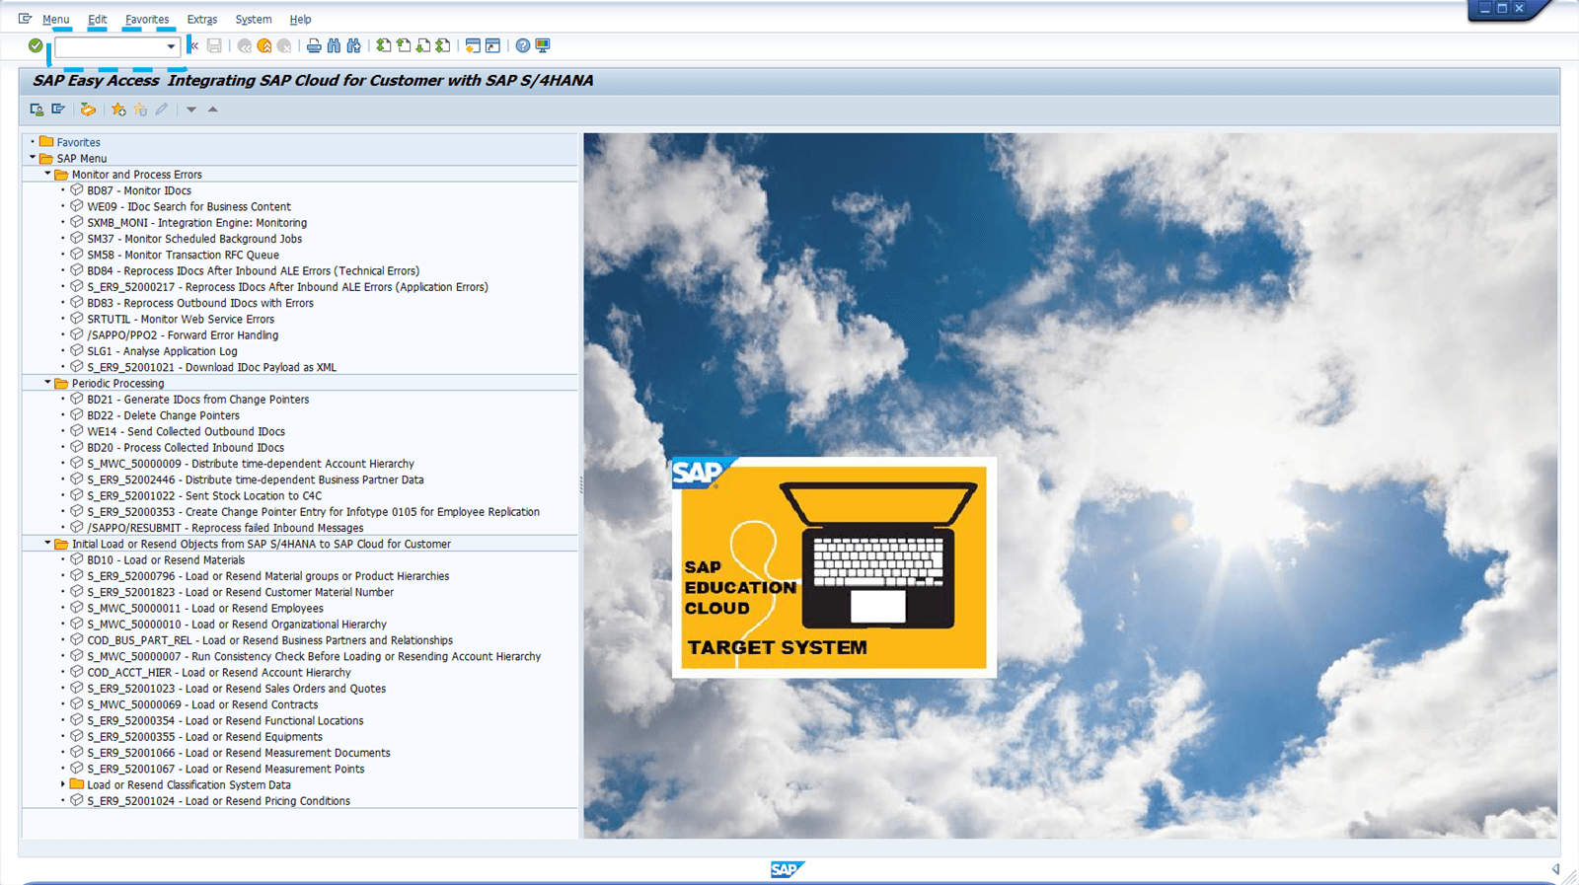Select BD83 - Reprocess Outbound IDocs with Errors
Viewport: 1579px width, 885px height.
[200, 303]
